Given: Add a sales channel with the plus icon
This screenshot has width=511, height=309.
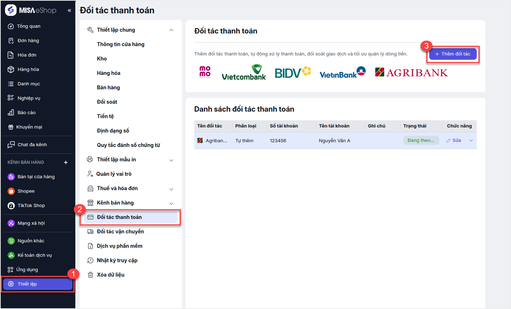Looking at the screenshot, I should (66, 162).
